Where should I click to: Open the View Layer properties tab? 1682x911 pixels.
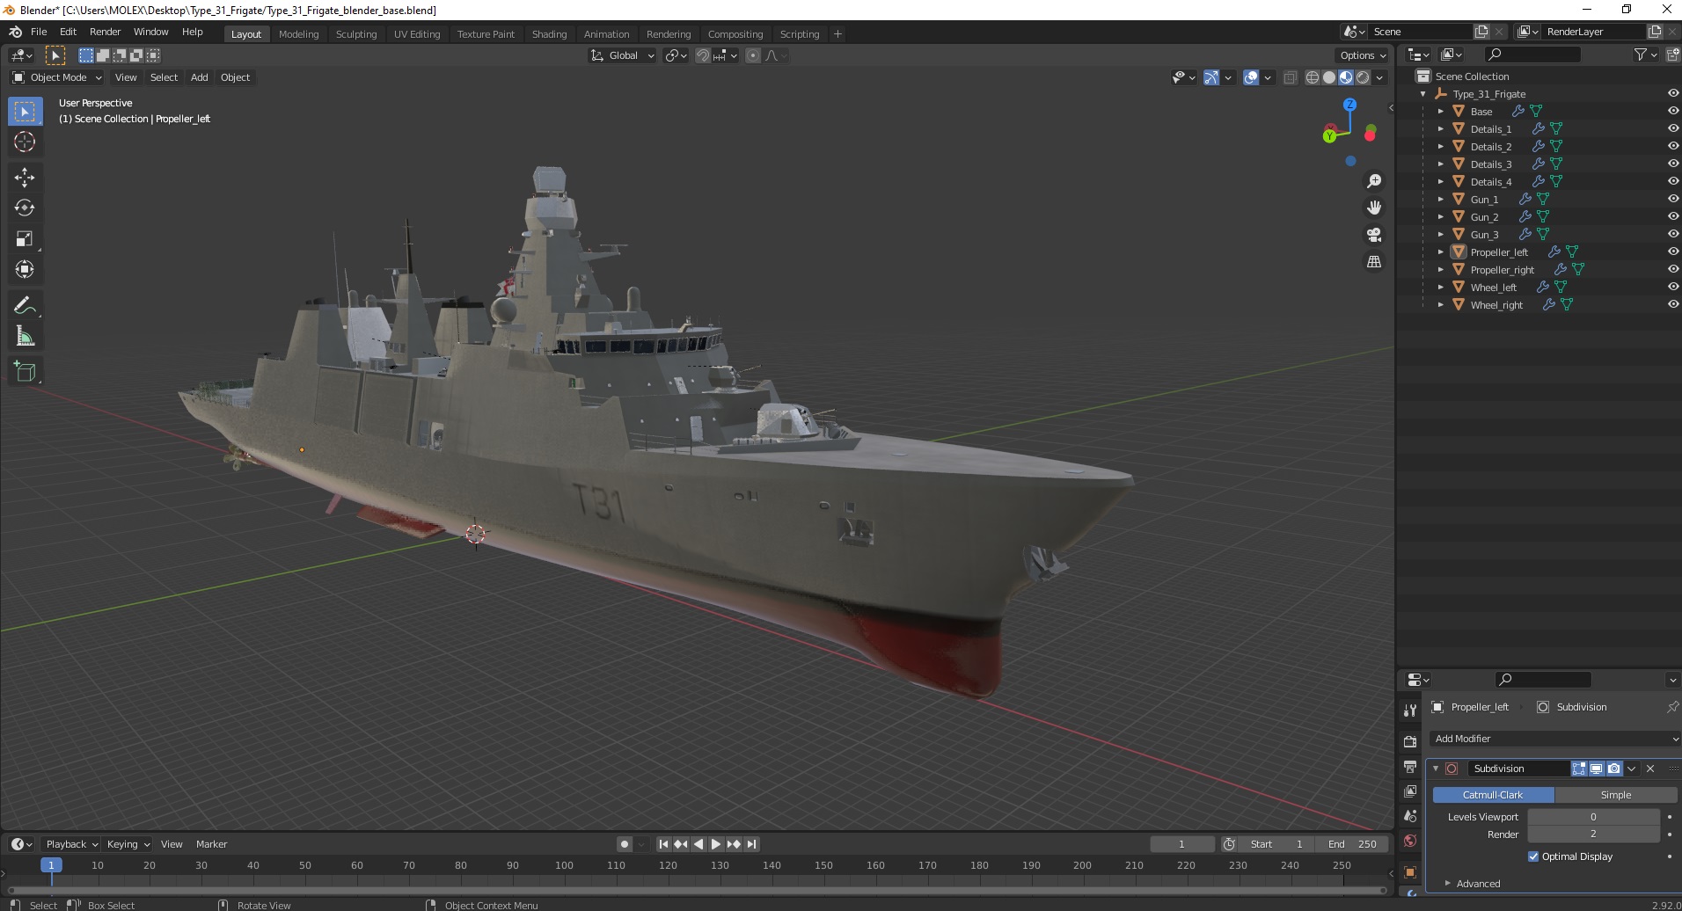click(x=1410, y=791)
